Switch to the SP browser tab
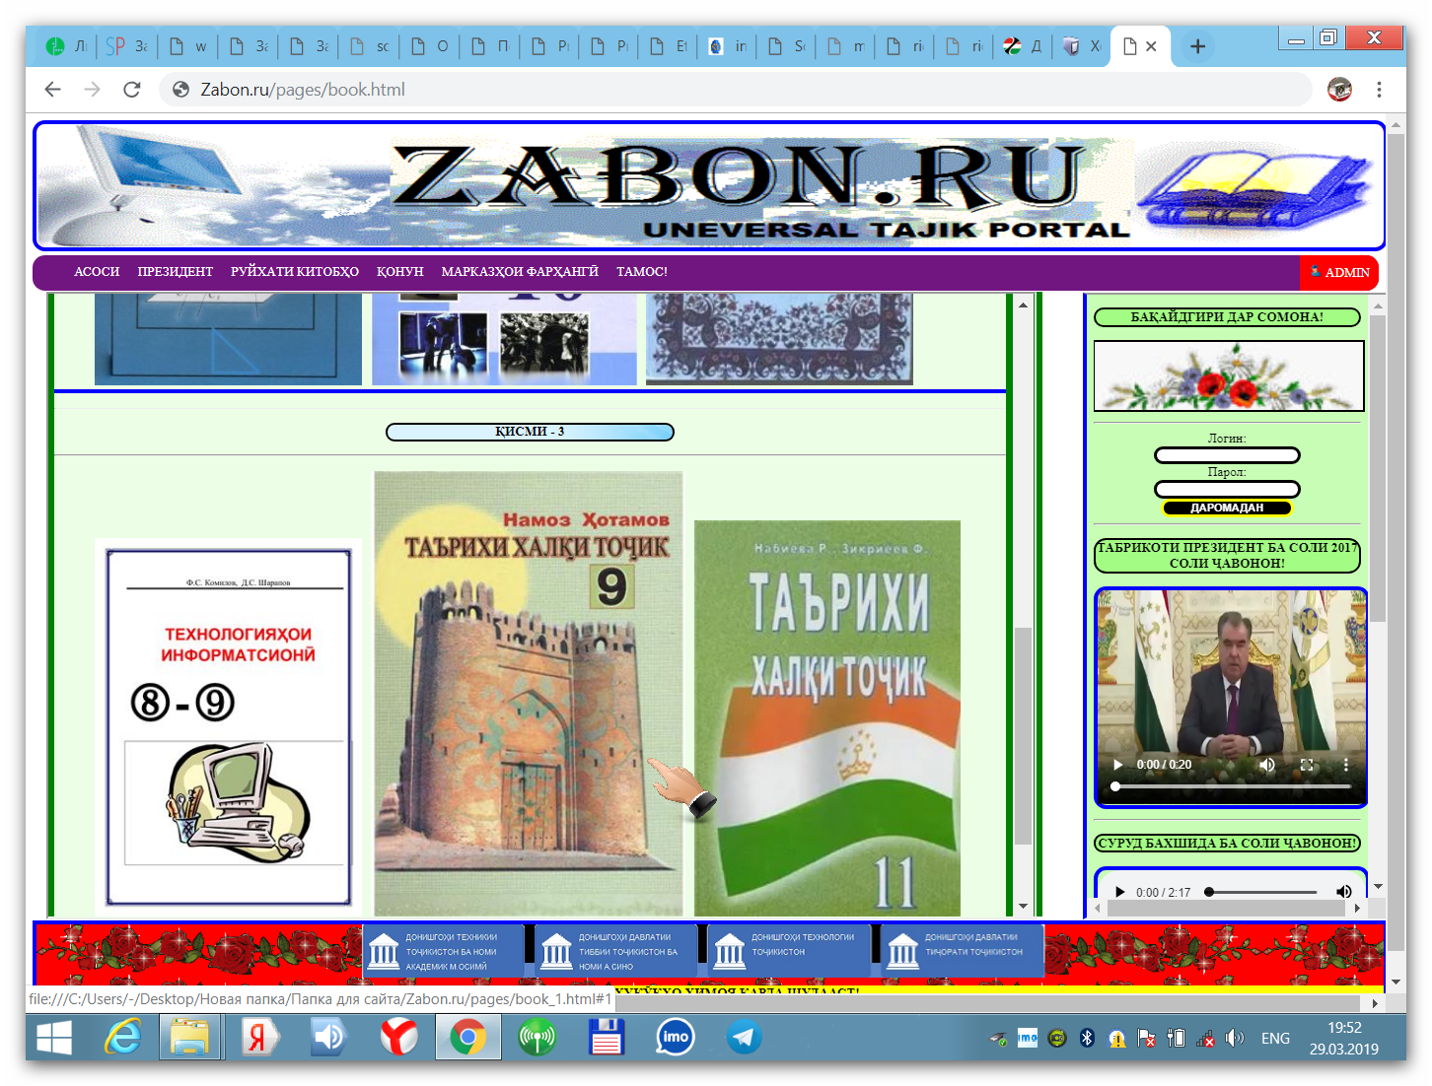The width and height of the screenshot is (1432, 1086). point(126,46)
